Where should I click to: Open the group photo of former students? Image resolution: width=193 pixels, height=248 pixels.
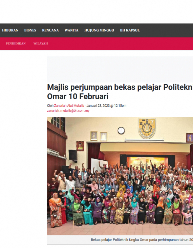(x=120, y=176)
